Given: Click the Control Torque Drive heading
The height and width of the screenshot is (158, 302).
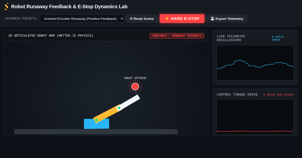Looking at the screenshot, I should (x=237, y=95).
